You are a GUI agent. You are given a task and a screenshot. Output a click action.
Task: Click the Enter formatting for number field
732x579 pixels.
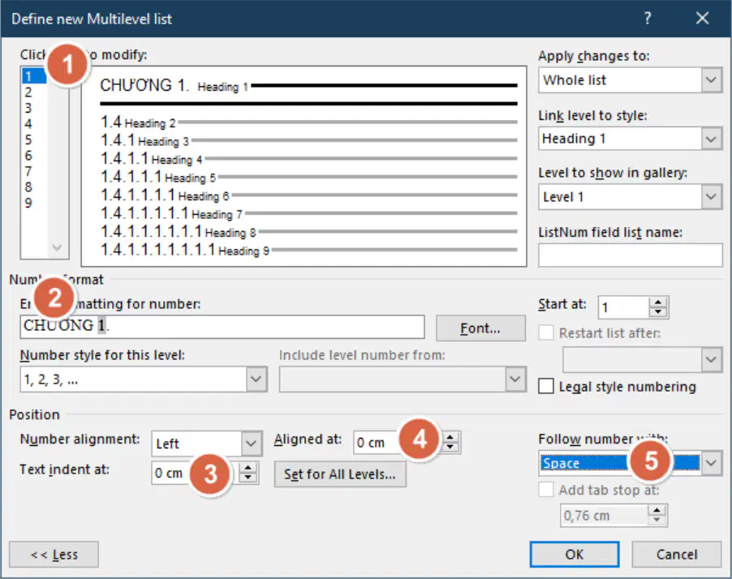click(x=222, y=326)
